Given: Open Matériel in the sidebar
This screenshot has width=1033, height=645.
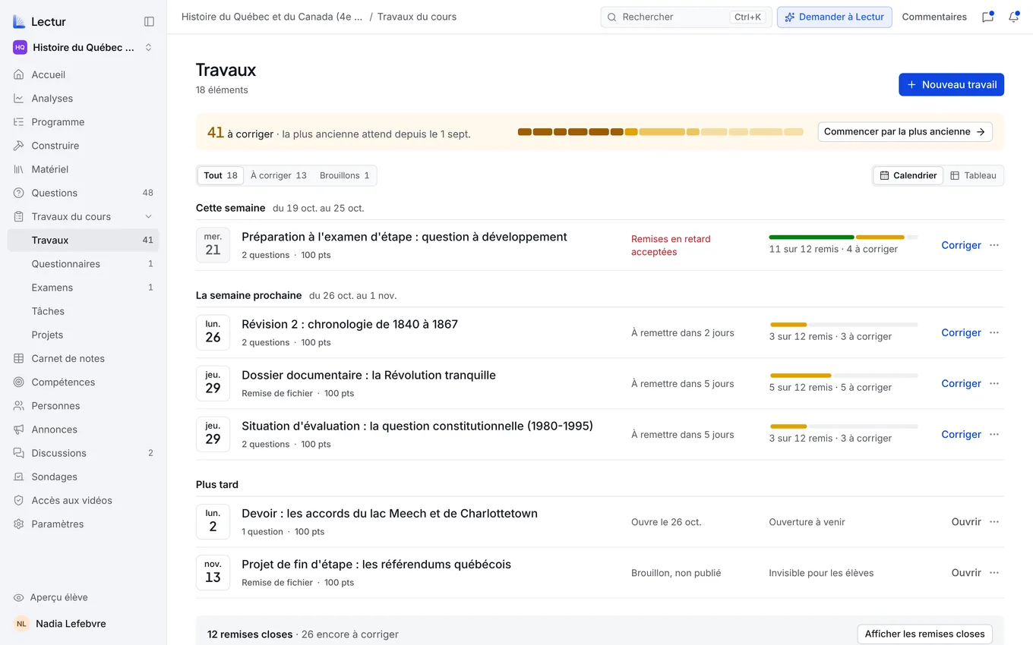Looking at the screenshot, I should [83, 168].
